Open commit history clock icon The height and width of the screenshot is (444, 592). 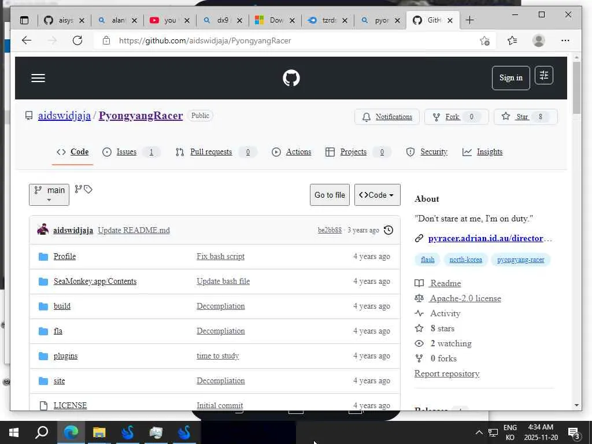click(x=388, y=230)
